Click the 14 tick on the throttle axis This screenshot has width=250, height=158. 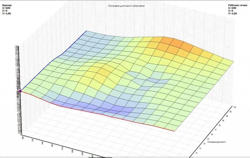click(200, 148)
